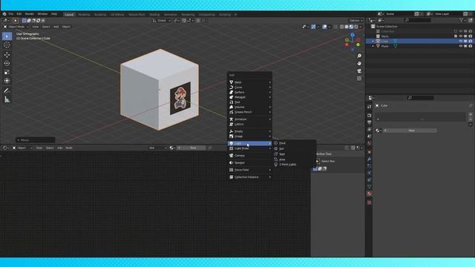Open the Modifiers wrench properties tab

point(370,159)
